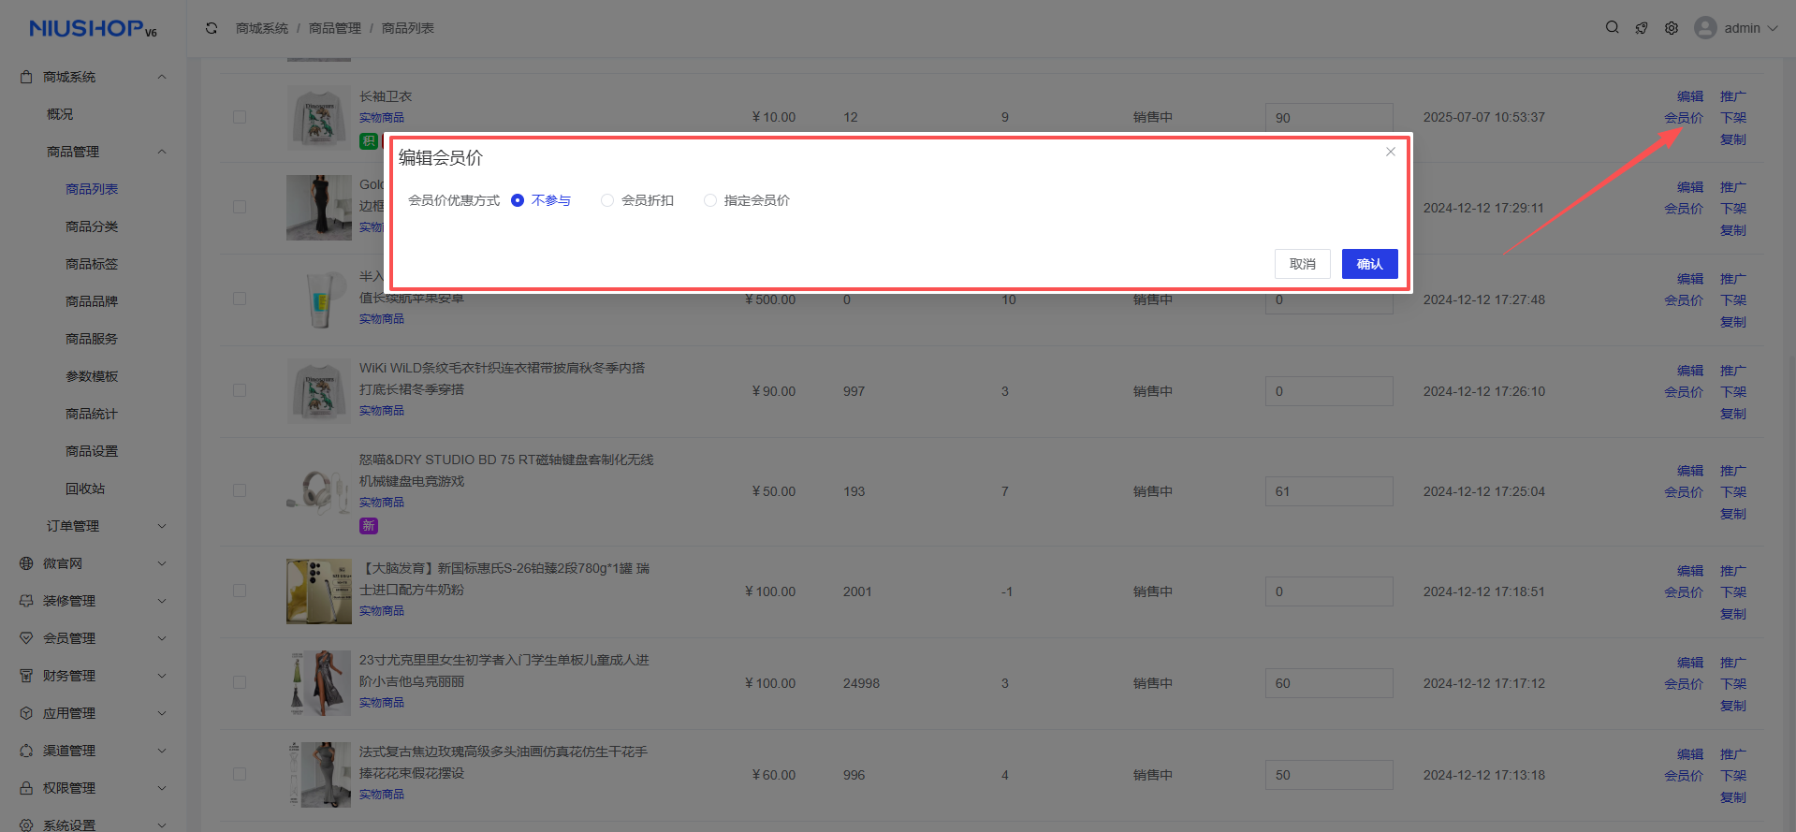Select the 不参与 radio option

[x=518, y=200]
